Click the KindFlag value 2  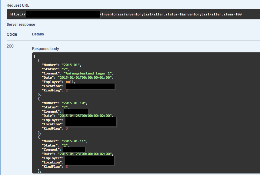[x=67, y=90]
